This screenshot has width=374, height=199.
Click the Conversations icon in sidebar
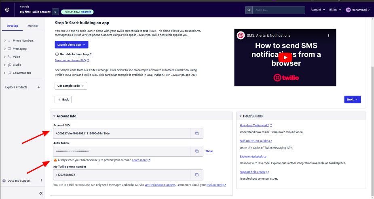(x=9, y=73)
